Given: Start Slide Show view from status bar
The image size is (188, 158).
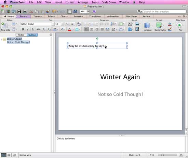Looking at the screenshot, I should point(14,155).
